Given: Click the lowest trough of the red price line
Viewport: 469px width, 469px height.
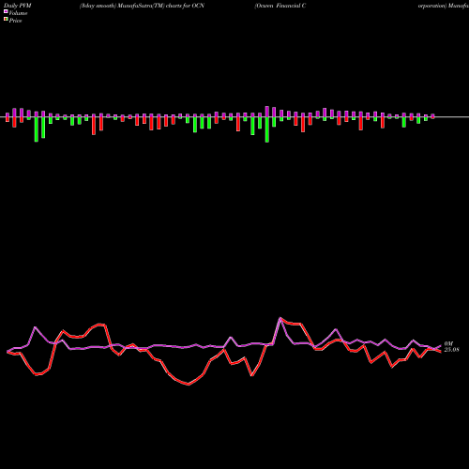Looking at the screenshot, I should point(189,385).
